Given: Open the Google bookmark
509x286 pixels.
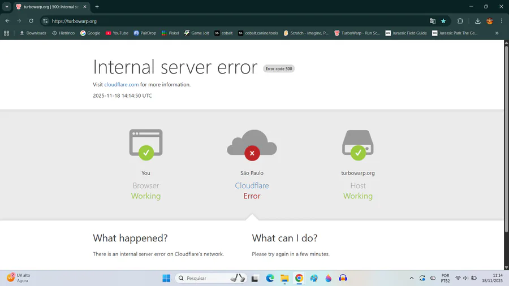Looking at the screenshot, I should pyautogui.click(x=90, y=33).
